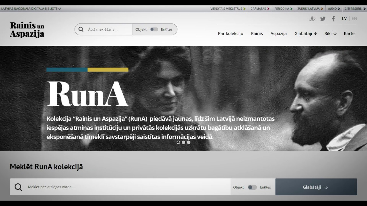Open Periodika link in top bar

(283, 9)
